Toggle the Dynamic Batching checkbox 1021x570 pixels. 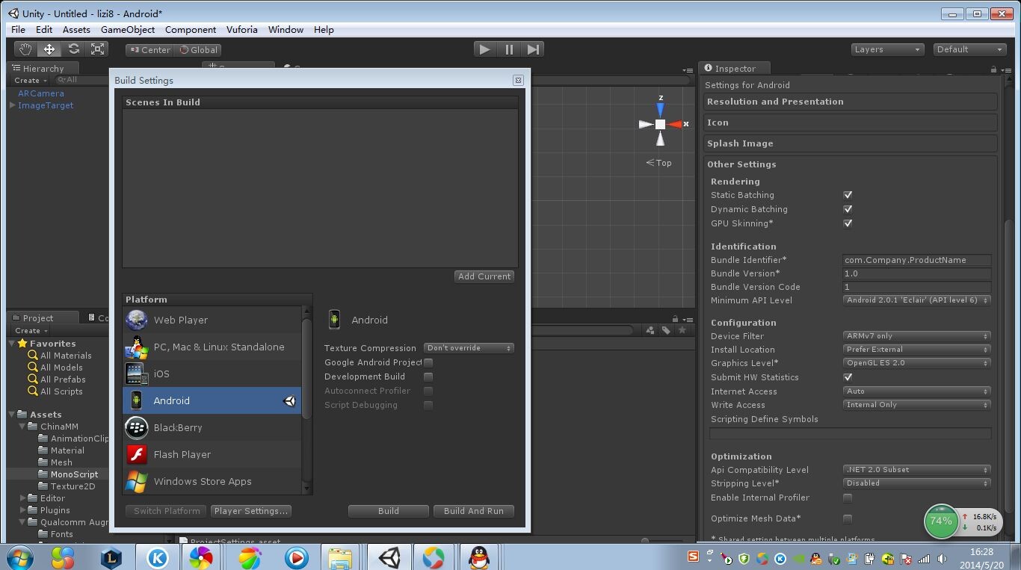click(848, 209)
